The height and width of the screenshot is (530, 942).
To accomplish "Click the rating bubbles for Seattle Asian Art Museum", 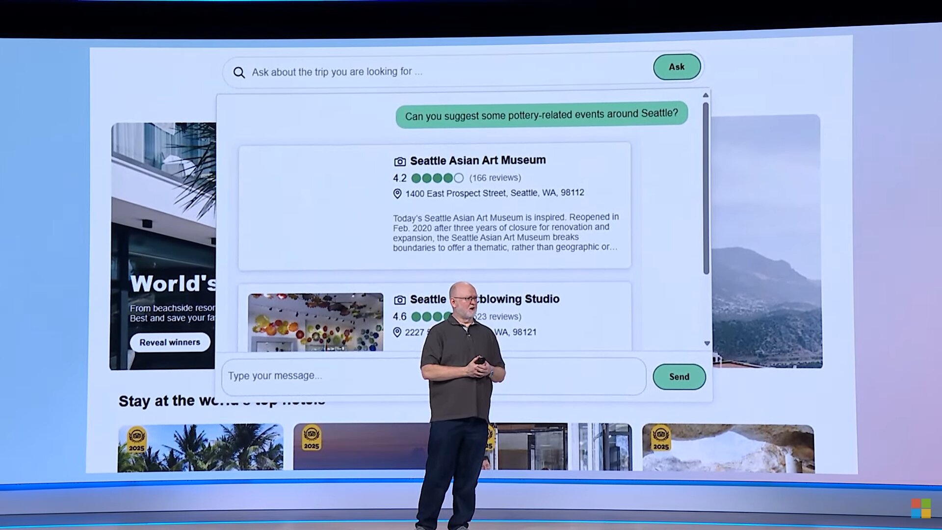I will (x=437, y=178).
